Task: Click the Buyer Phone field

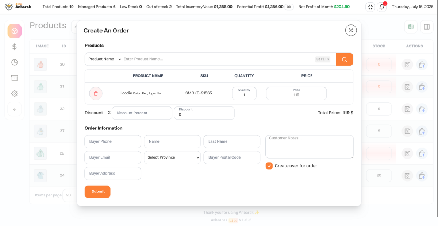Action: click(x=113, y=141)
